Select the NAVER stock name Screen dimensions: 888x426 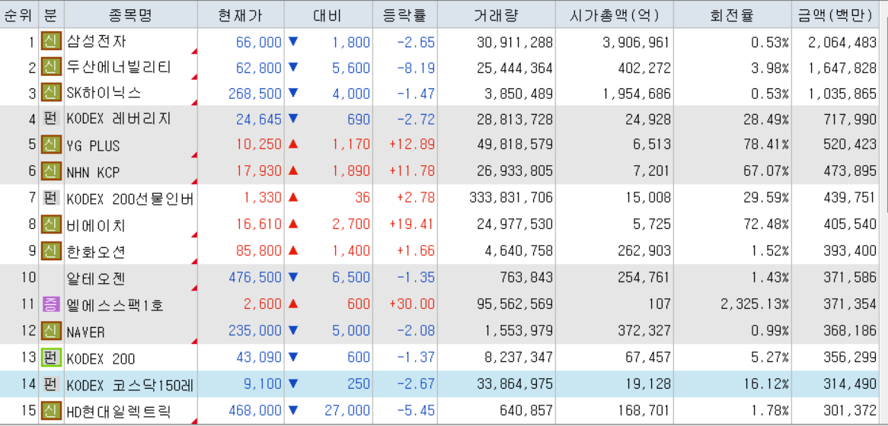(x=86, y=332)
